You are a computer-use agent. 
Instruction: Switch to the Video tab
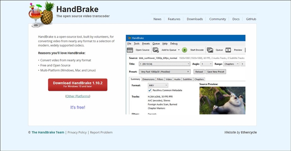[x=169, y=79]
